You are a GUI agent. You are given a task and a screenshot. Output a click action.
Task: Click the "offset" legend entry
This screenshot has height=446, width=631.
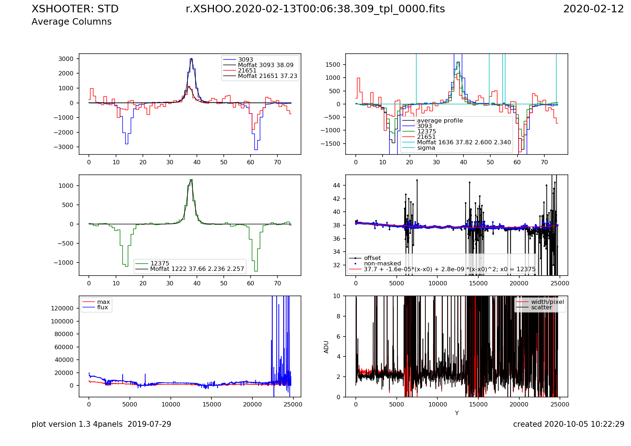[372, 258]
